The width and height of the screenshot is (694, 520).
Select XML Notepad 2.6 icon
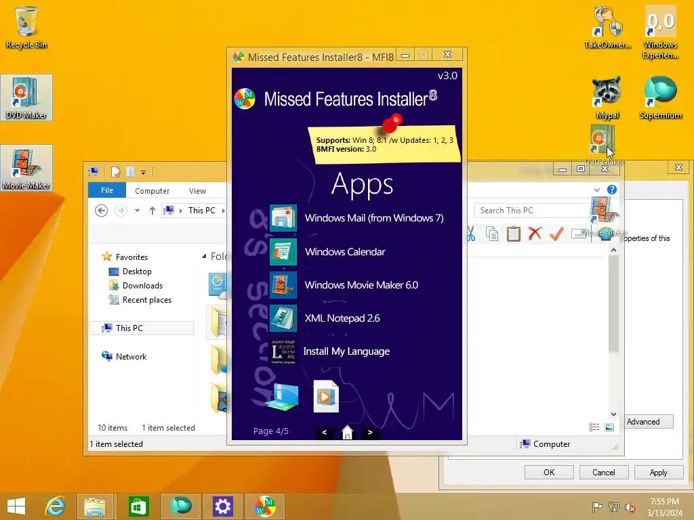pos(283,318)
